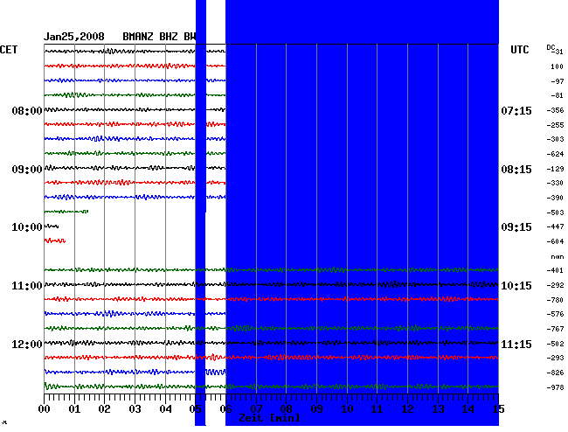568x432 pixels.
Task: Click the DC offset value "-978"
Action: [x=555, y=387]
